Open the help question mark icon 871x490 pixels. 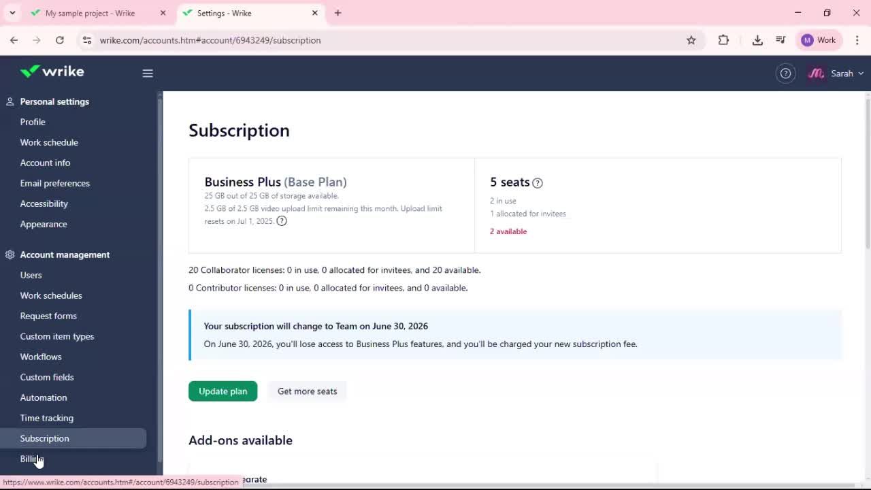pos(785,73)
